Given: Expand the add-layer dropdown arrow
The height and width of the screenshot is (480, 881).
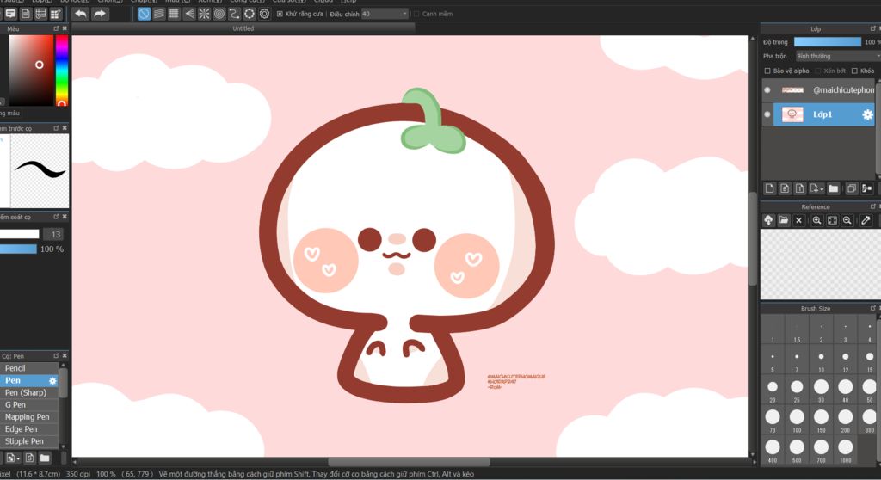Looking at the screenshot, I should coord(822,189).
